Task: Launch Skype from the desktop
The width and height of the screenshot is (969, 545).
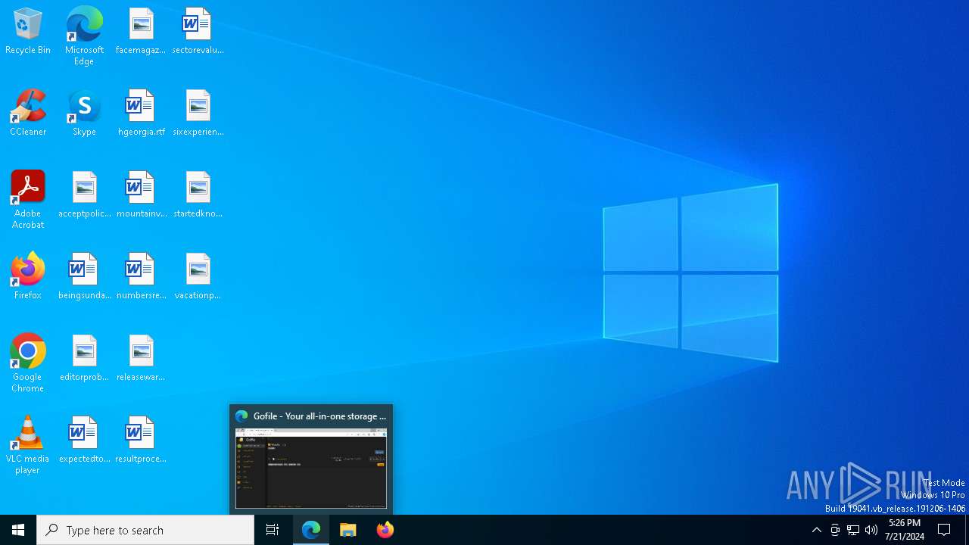Action: click(84, 114)
